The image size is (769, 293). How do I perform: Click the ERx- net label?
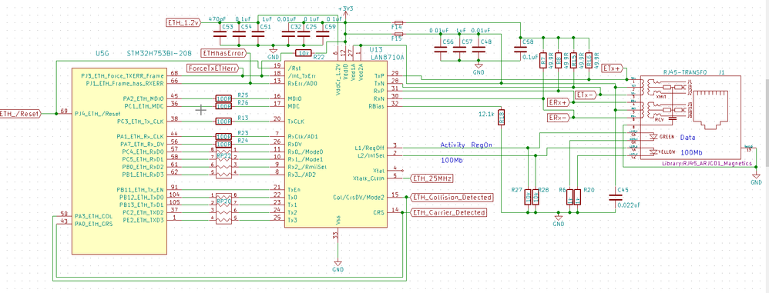[559, 118]
